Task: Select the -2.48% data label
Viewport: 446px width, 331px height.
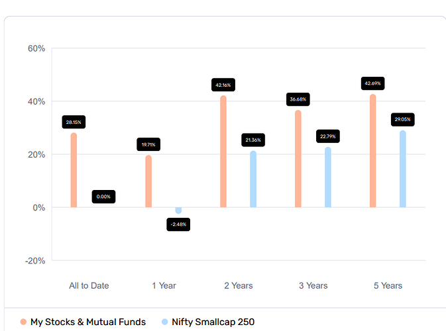Action: pyautogui.click(x=178, y=225)
